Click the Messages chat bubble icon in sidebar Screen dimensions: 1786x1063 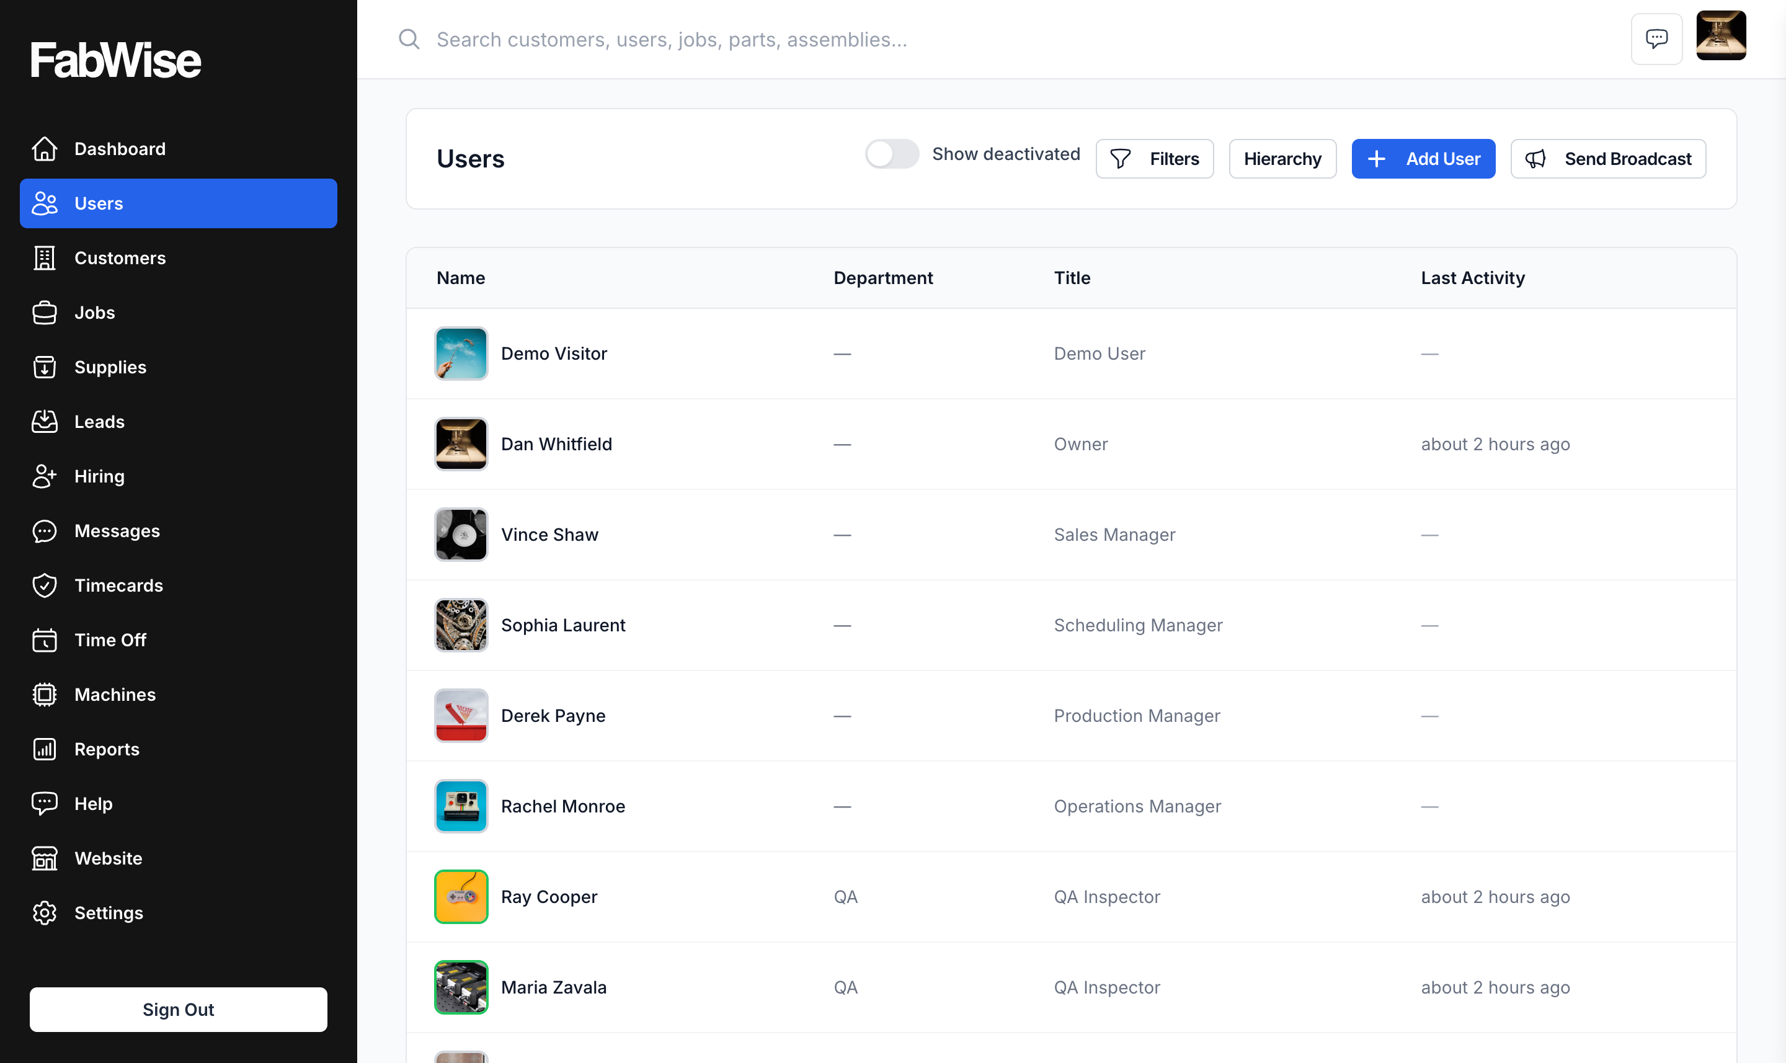click(45, 531)
